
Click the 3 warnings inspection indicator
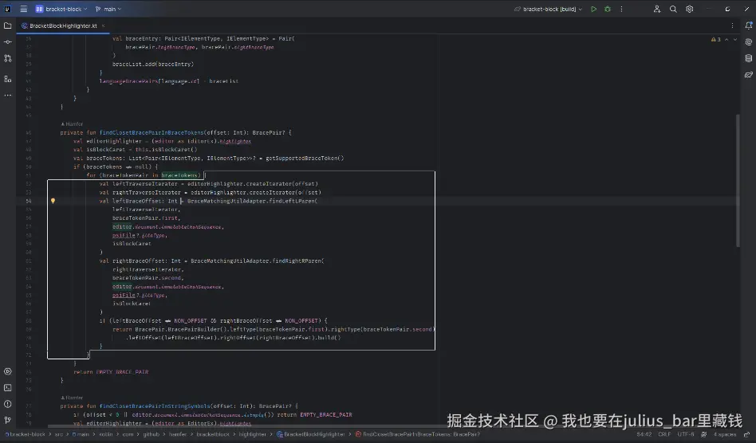pyautogui.click(x=716, y=40)
